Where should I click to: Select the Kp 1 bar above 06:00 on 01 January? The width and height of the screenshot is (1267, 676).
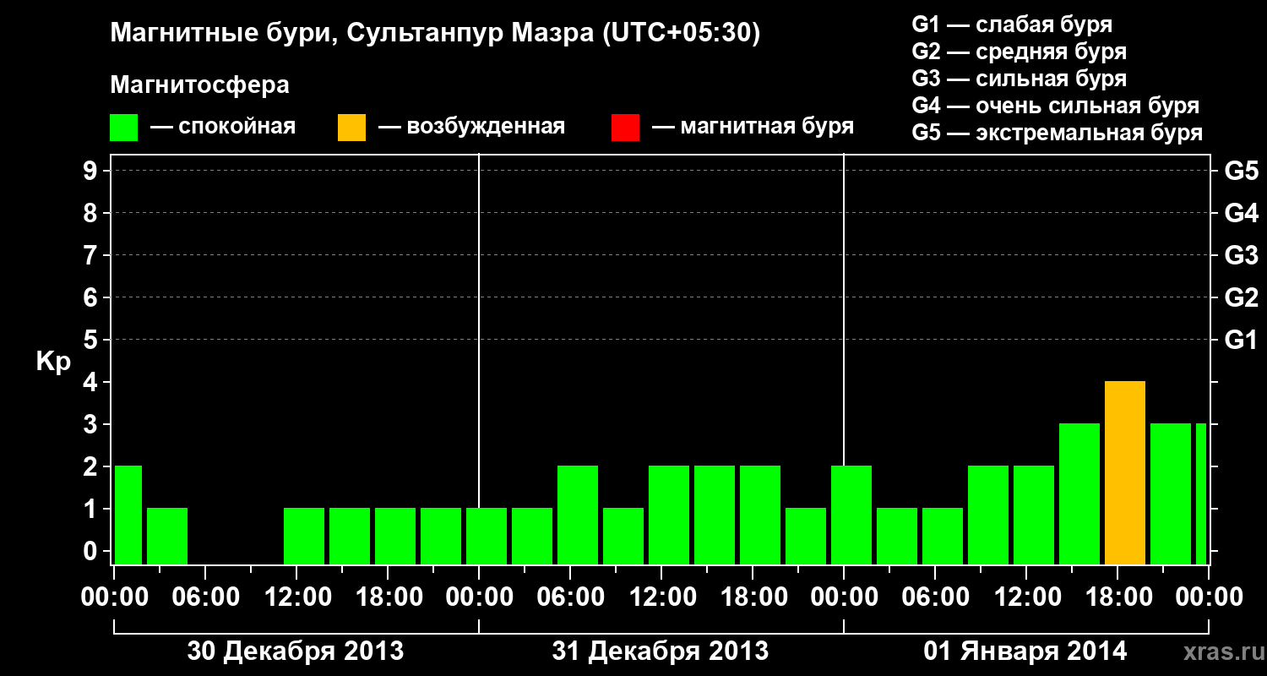click(x=943, y=536)
